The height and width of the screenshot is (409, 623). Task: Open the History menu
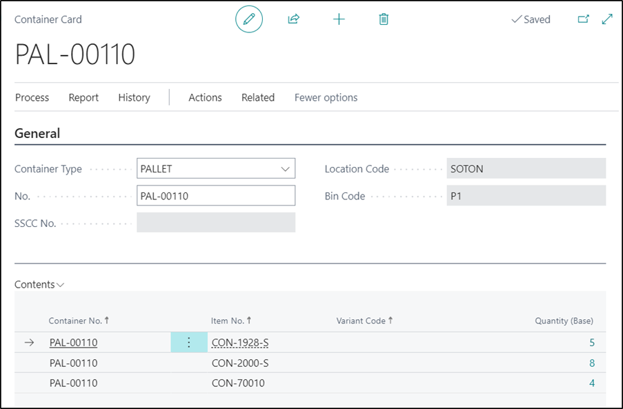pos(134,98)
